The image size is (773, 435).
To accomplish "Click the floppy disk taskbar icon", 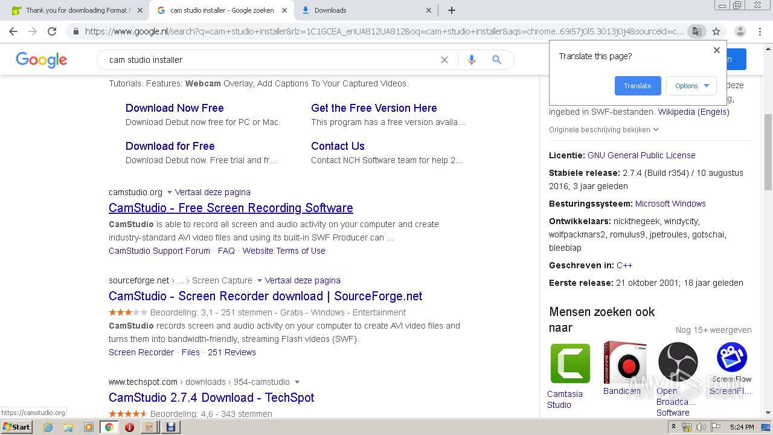I will (x=171, y=427).
